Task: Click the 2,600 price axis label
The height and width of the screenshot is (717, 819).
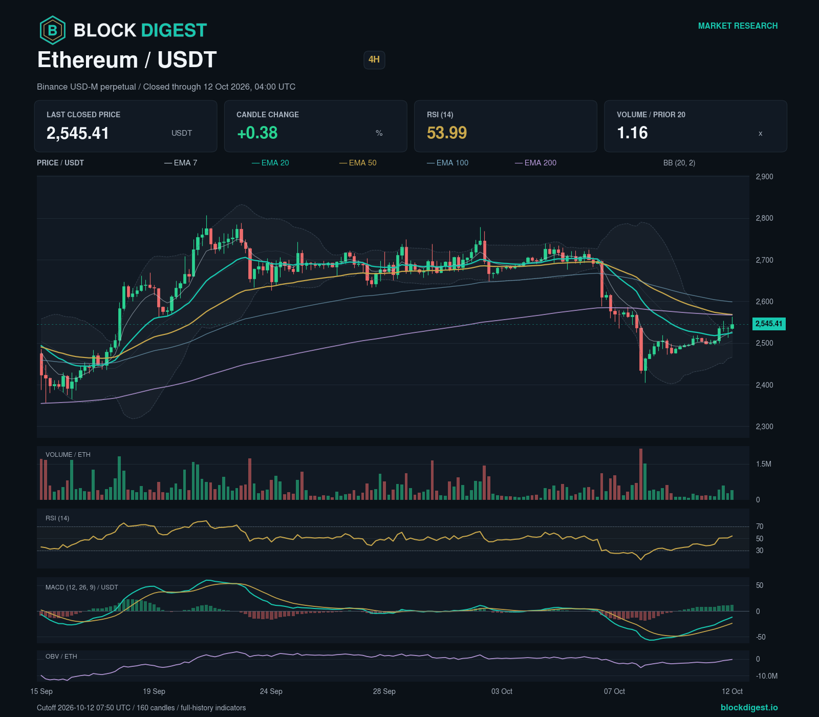Action: [x=765, y=302]
